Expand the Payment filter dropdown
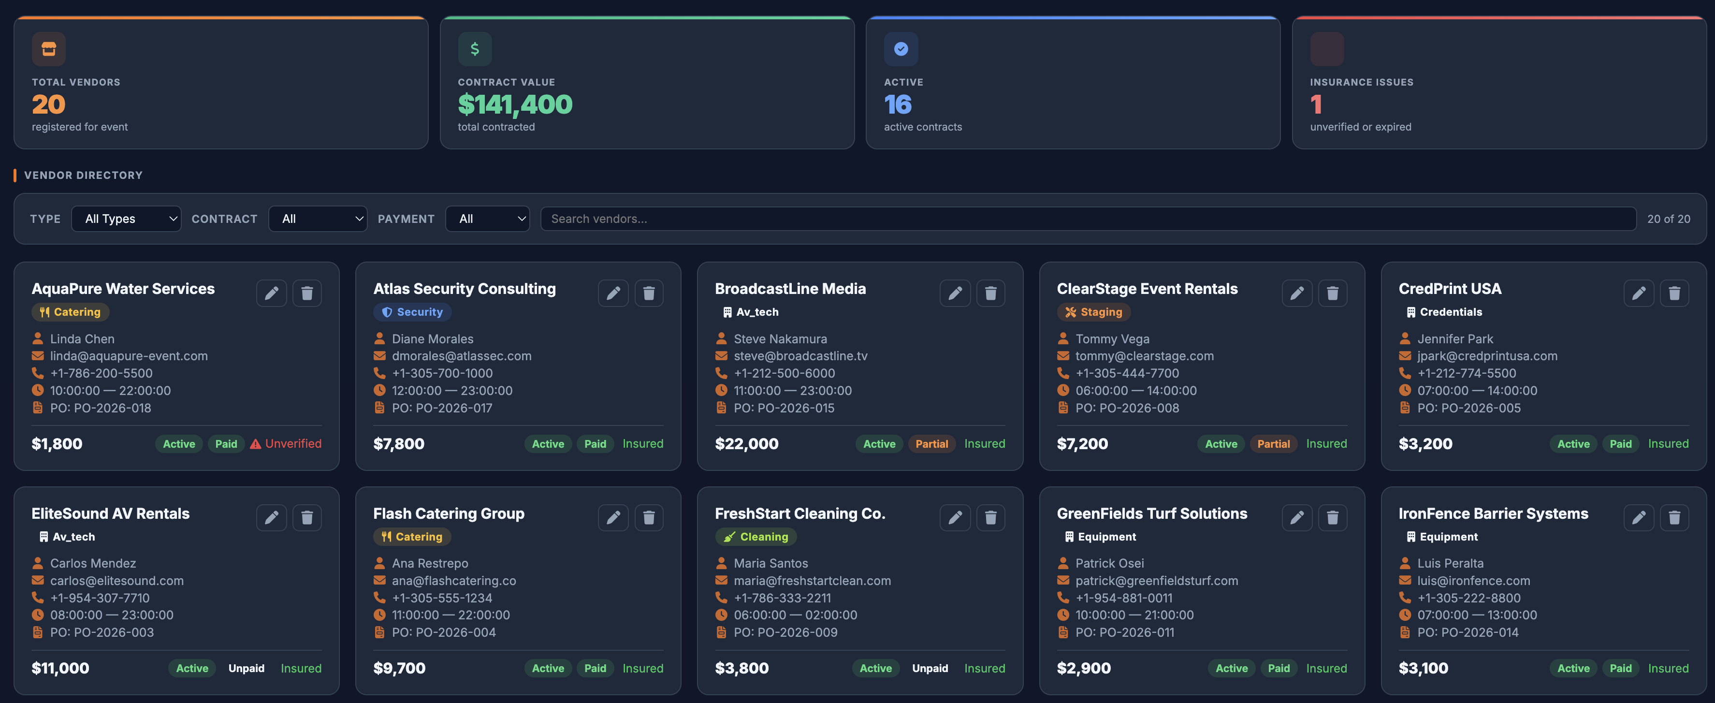The image size is (1715, 703). 487,219
